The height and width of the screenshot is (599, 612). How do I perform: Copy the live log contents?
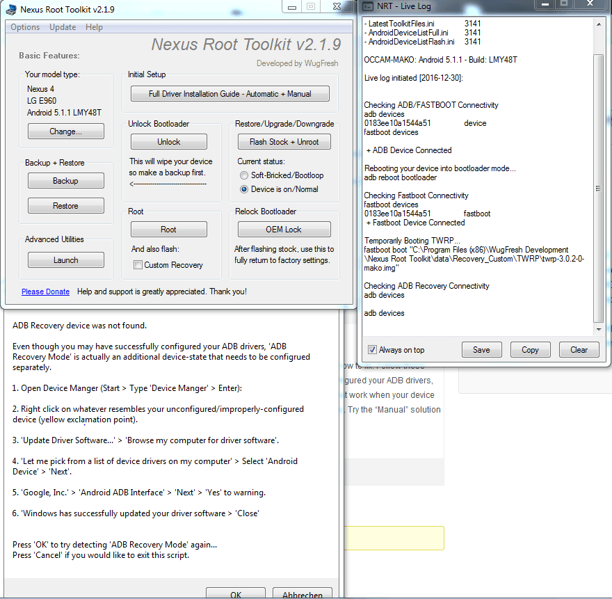pyautogui.click(x=530, y=350)
